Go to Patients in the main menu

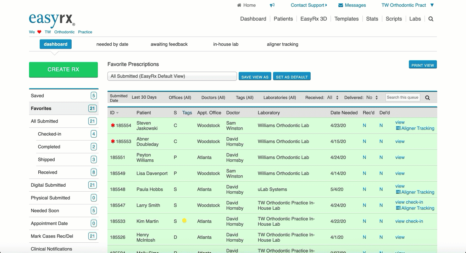pos(283,19)
